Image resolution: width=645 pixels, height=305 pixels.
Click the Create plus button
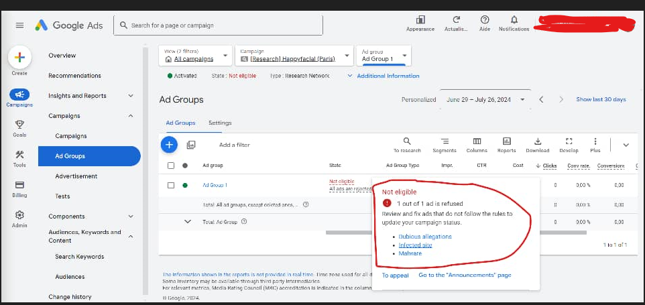(19, 57)
